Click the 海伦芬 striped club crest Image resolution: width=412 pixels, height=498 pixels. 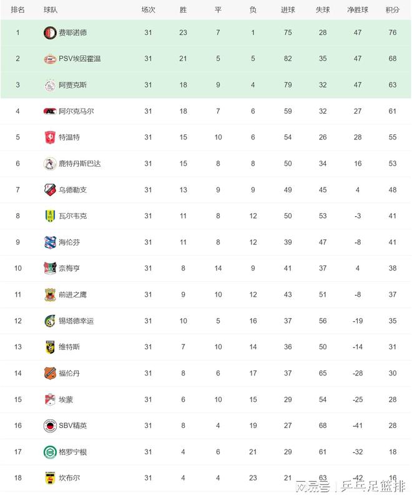pyautogui.click(x=50, y=242)
